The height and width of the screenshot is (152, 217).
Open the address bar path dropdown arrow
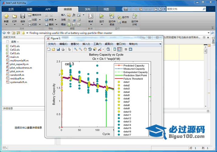click(x=209, y=33)
